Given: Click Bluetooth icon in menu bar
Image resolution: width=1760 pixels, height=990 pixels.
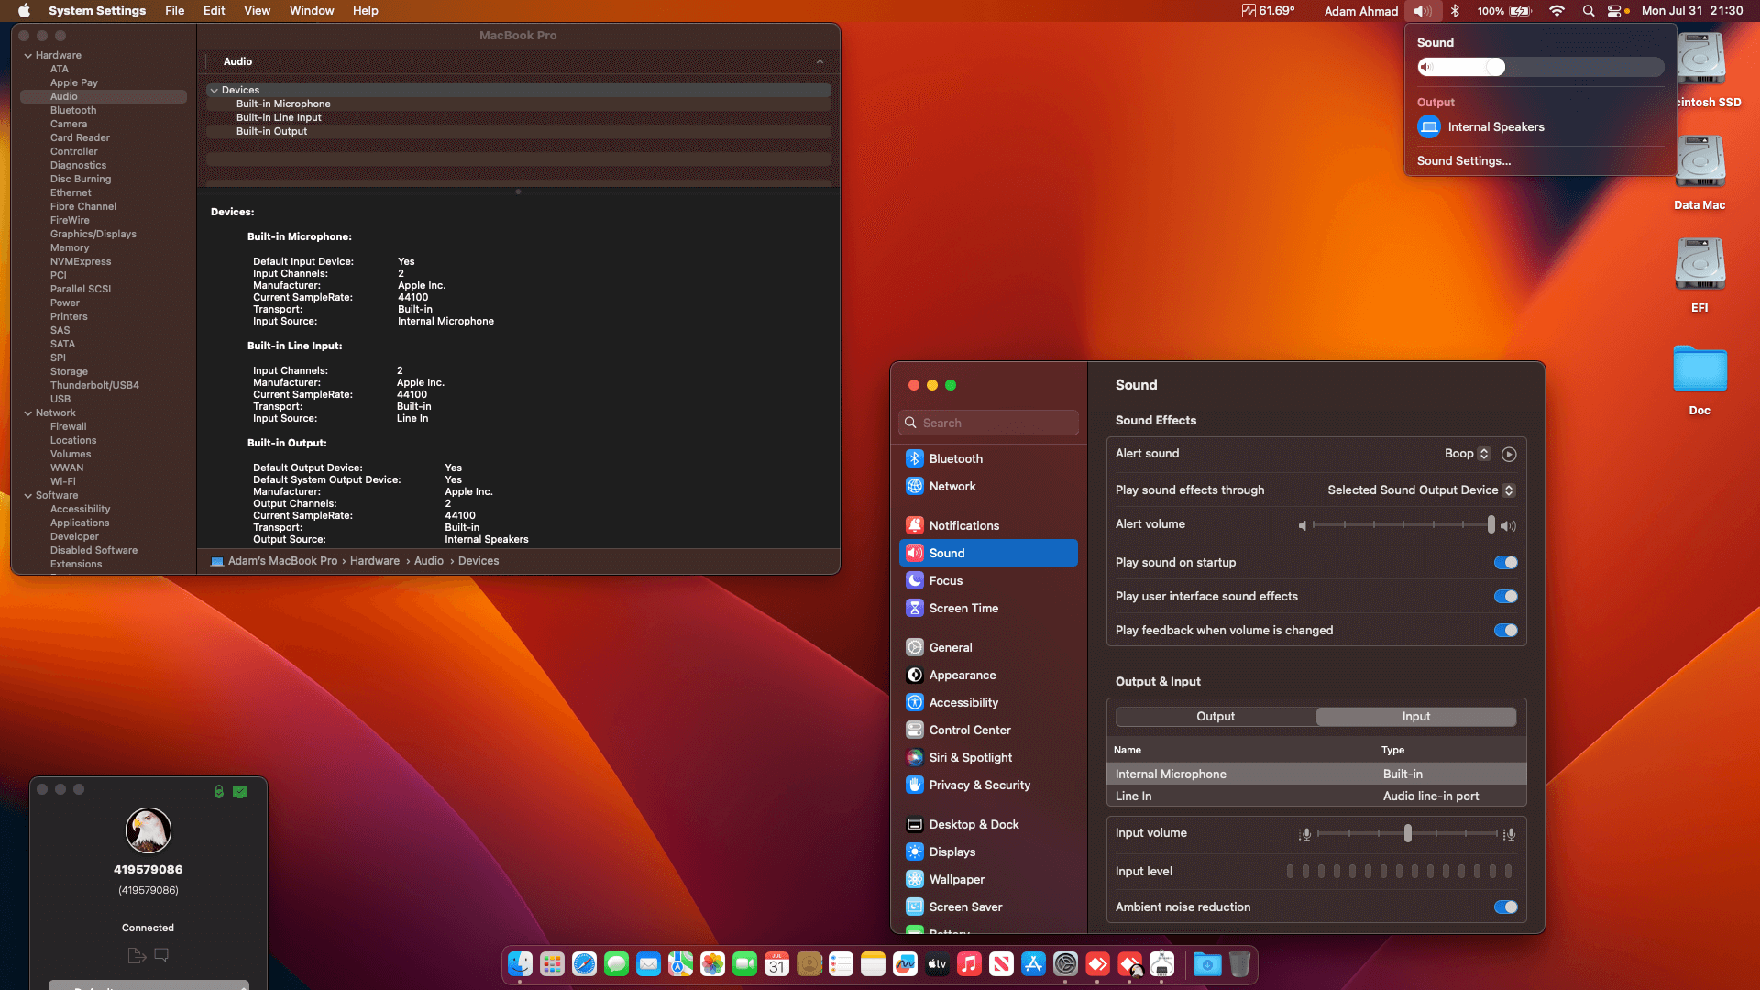Looking at the screenshot, I should click(x=1455, y=11).
